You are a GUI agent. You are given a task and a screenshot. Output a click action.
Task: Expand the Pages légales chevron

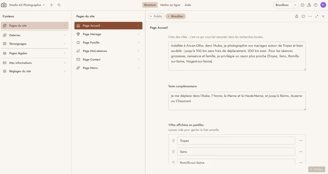[65, 53]
